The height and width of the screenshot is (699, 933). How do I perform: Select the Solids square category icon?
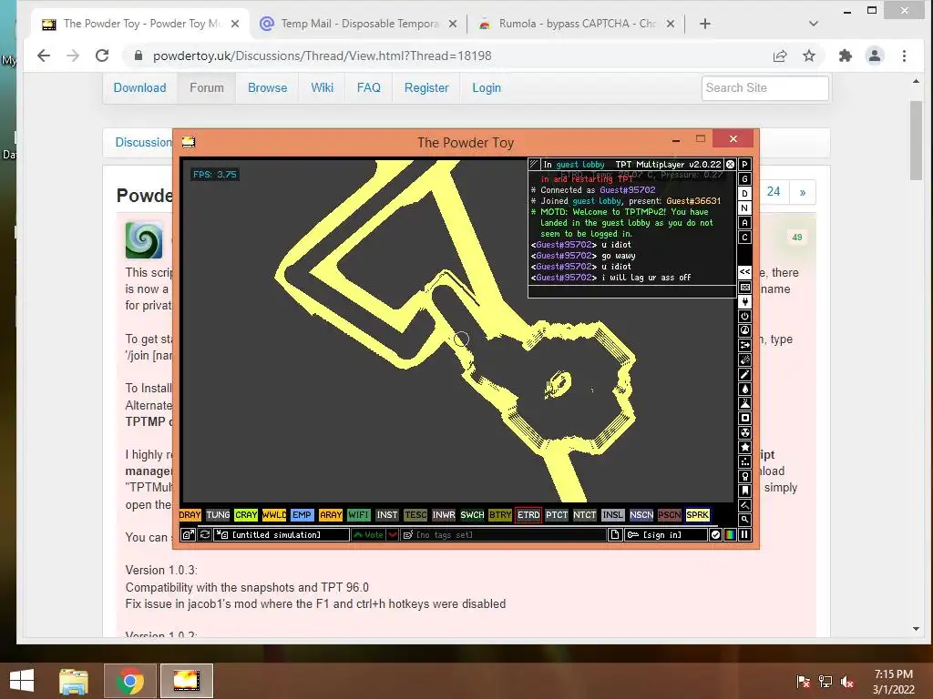tap(744, 418)
